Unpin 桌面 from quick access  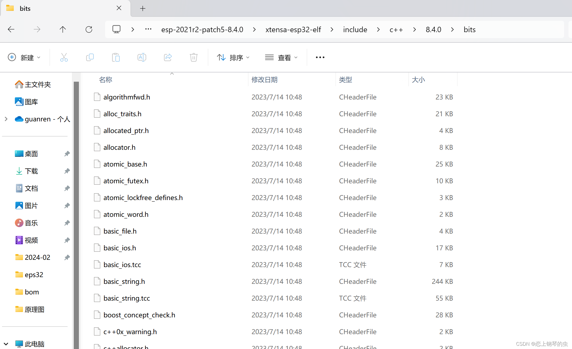pos(67,154)
